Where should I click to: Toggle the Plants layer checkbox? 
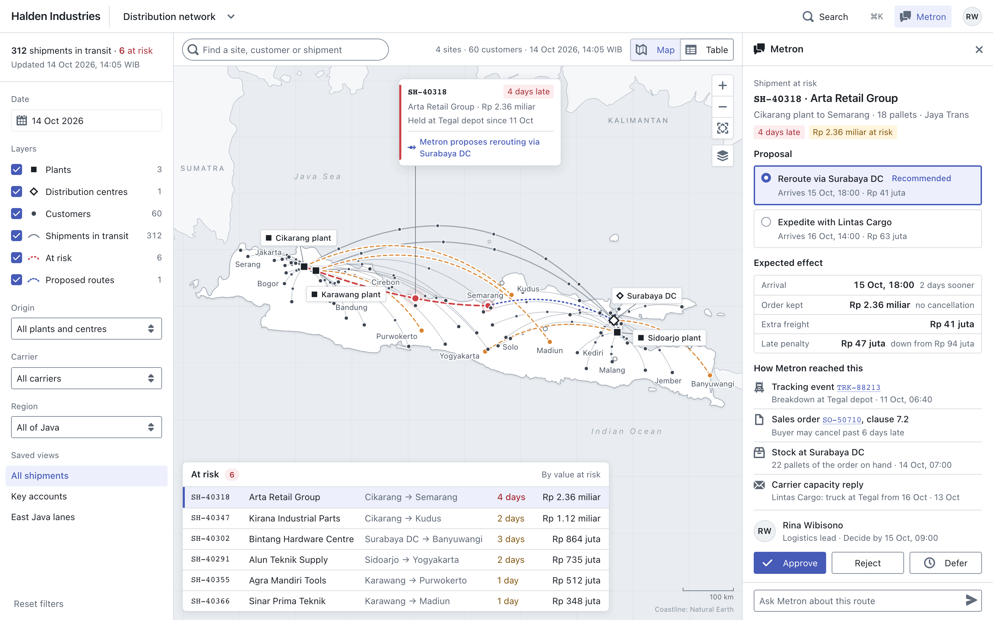[17, 169]
